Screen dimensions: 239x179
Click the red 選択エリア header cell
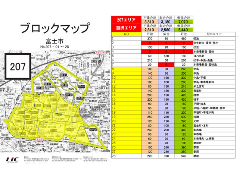tap(127, 28)
